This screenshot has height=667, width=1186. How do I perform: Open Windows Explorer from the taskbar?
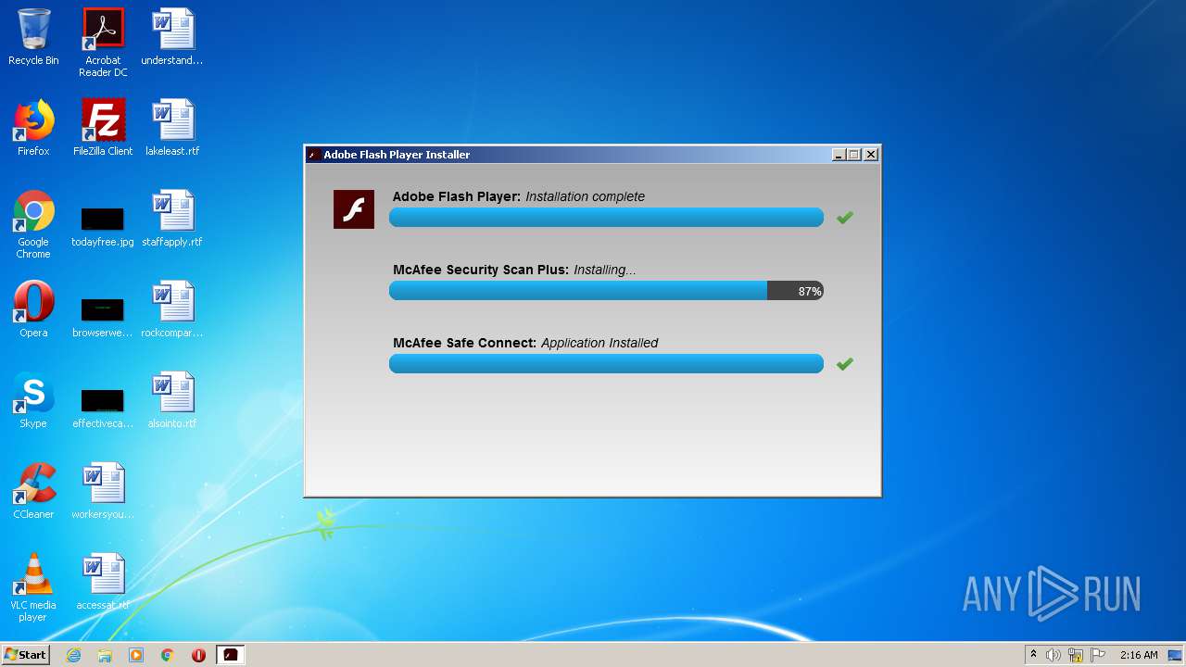point(105,655)
